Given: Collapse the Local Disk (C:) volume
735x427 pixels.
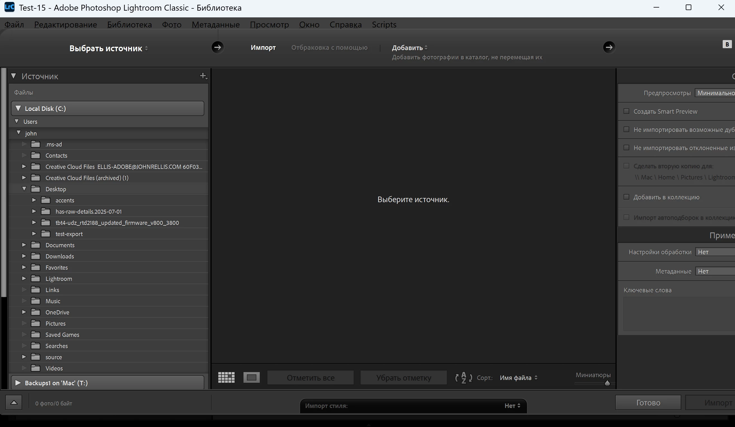Looking at the screenshot, I should point(18,108).
